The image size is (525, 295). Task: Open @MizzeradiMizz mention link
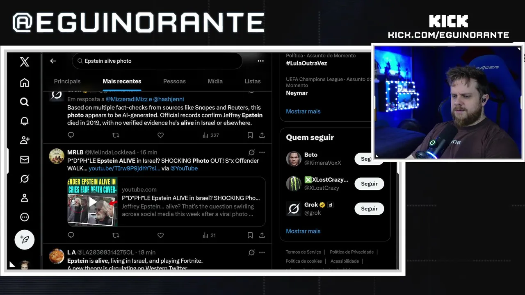pos(126,99)
